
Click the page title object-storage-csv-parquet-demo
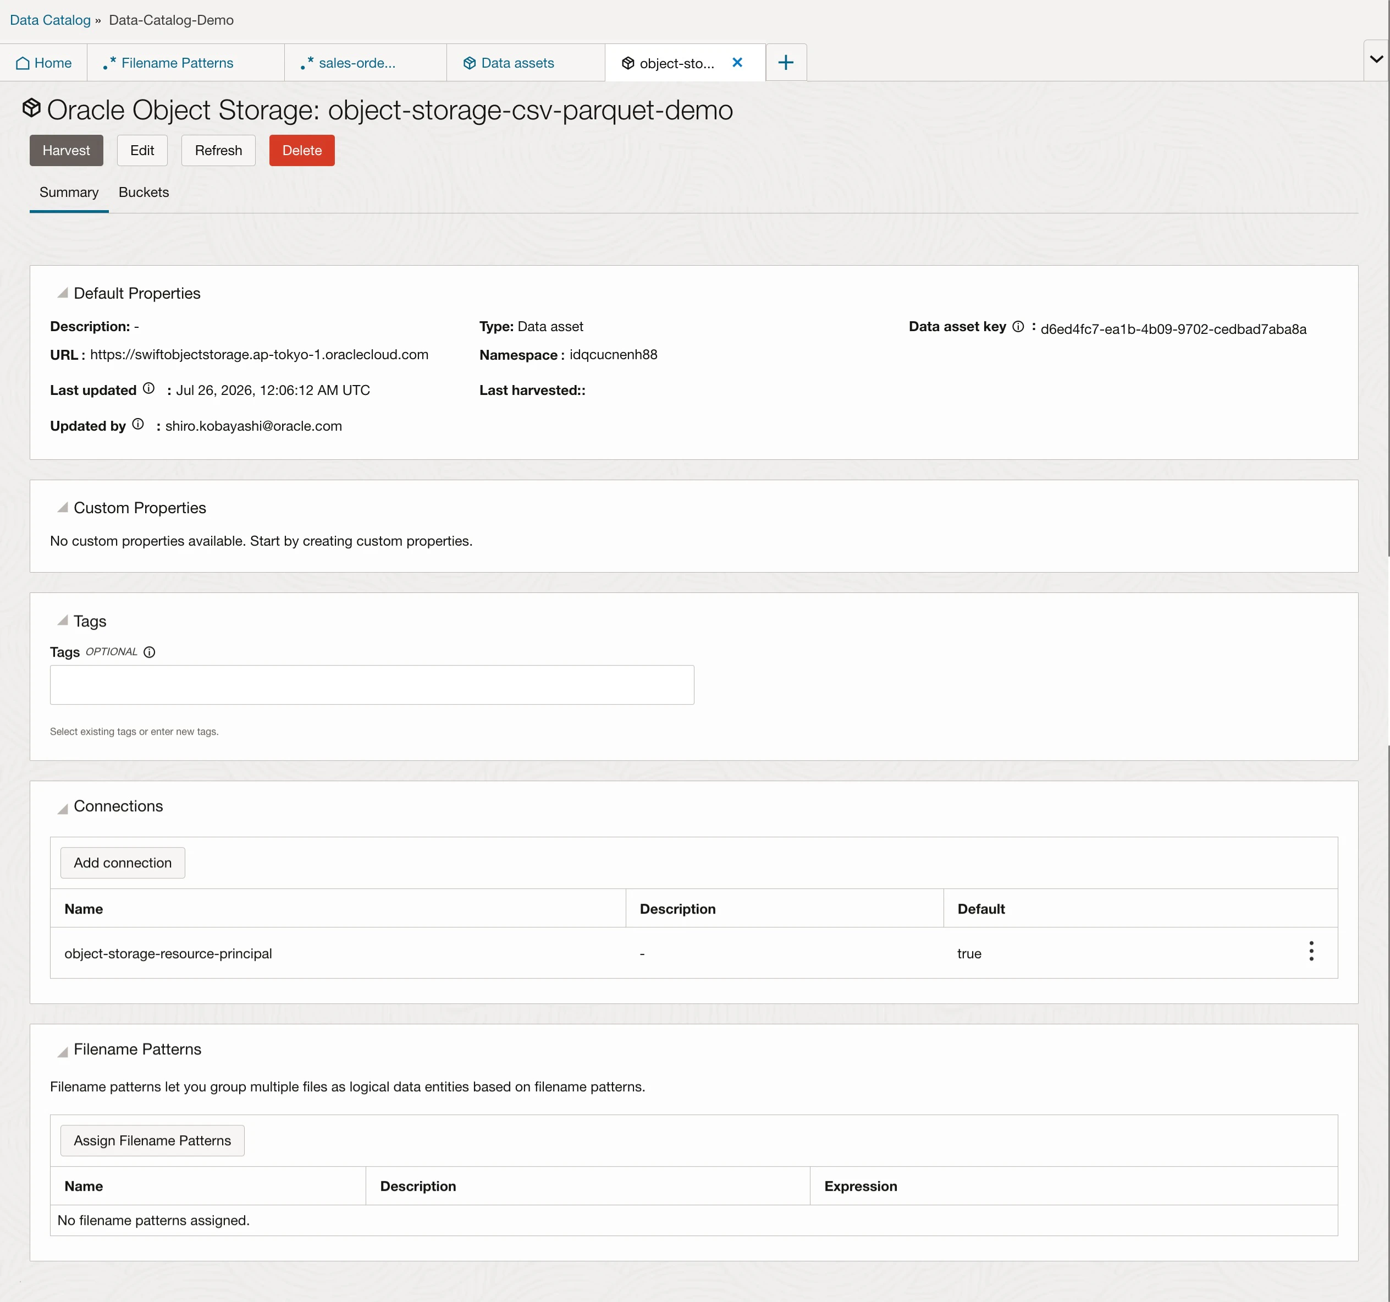(x=530, y=110)
